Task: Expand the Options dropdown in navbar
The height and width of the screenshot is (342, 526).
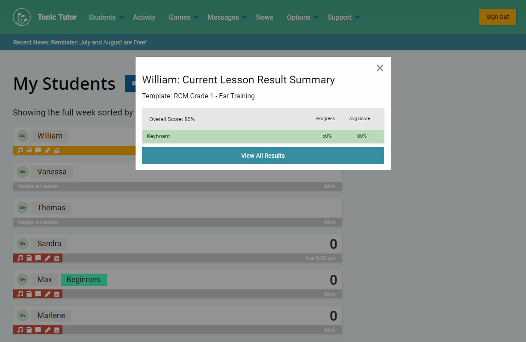Action: tap(302, 17)
